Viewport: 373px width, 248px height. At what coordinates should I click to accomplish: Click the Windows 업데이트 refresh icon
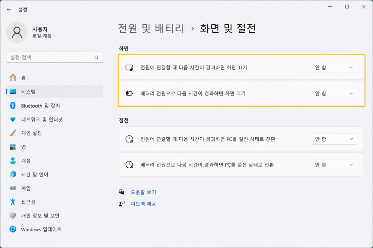click(13, 229)
